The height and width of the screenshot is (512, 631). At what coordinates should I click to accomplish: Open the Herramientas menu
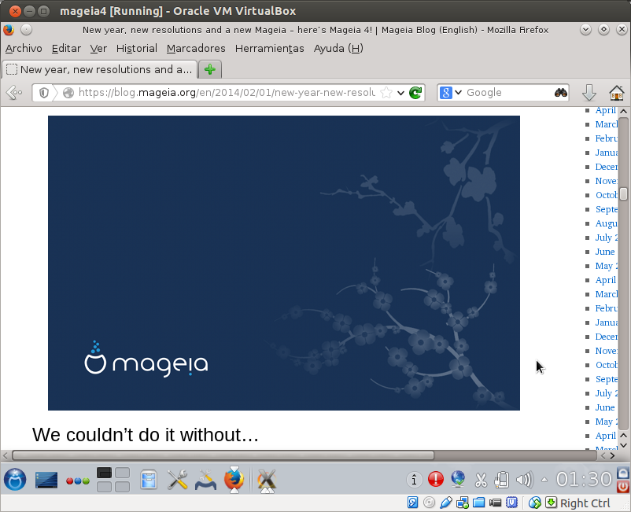pyautogui.click(x=269, y=48)
